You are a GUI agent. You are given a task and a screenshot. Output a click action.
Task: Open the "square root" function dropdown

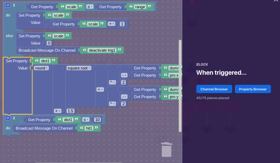tap(79, 68)
